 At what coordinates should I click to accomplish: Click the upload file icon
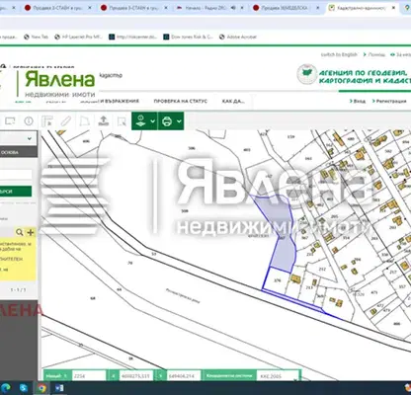pos(104,121)
